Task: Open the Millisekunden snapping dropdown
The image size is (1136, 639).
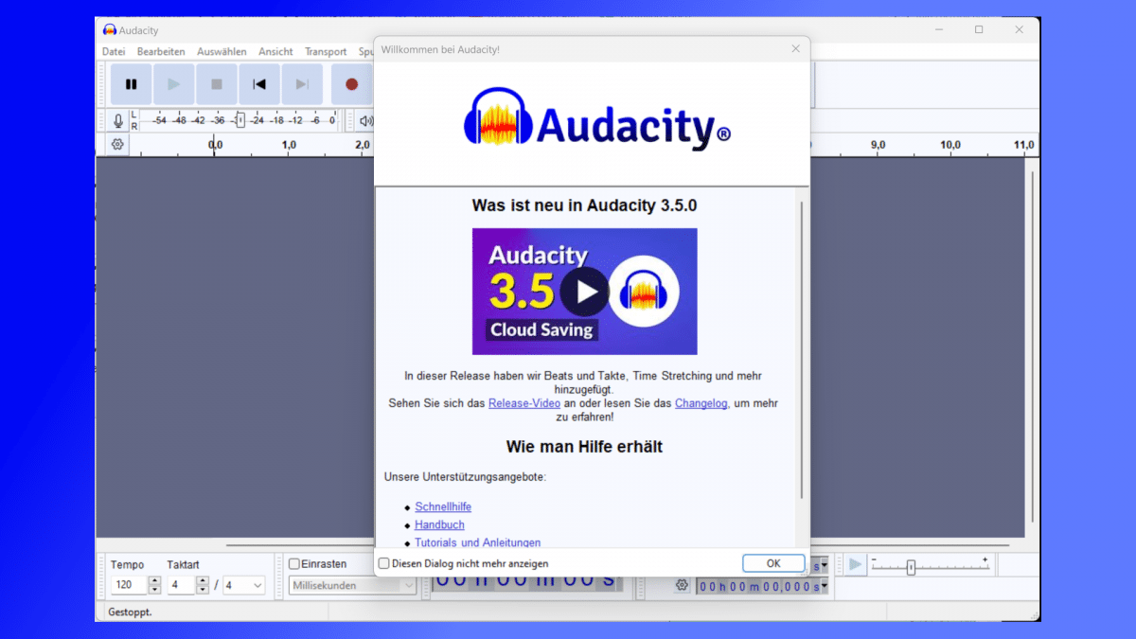Action: (x=408, y=586)
